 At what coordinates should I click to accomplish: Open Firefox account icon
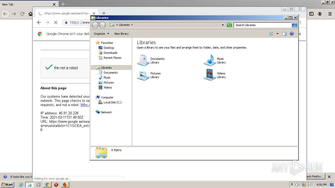(320, 14)
